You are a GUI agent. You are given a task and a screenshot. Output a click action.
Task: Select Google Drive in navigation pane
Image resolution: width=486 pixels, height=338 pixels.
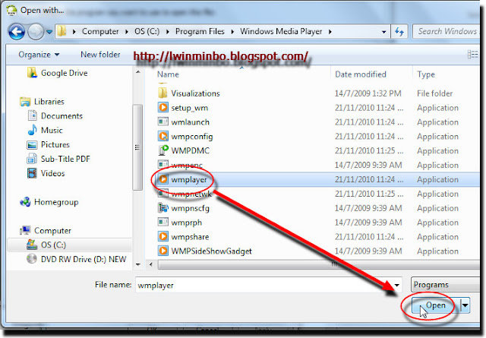pos(64,73)
